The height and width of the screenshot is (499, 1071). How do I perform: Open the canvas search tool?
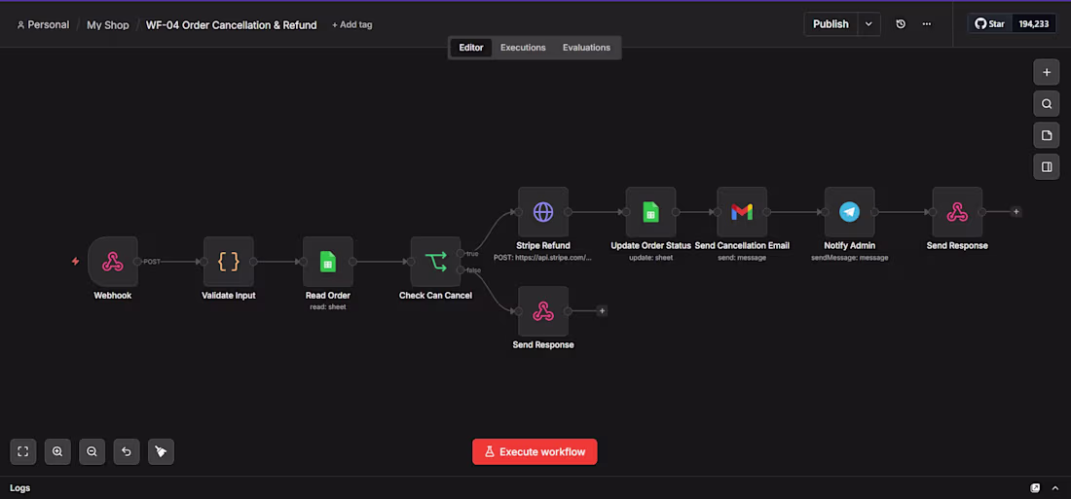[1047, 104]
